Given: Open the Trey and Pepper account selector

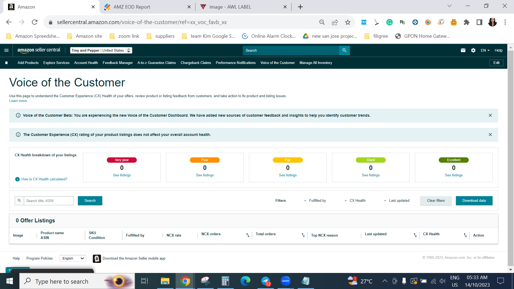Looking at the screenshot, I should pos(101,50).
